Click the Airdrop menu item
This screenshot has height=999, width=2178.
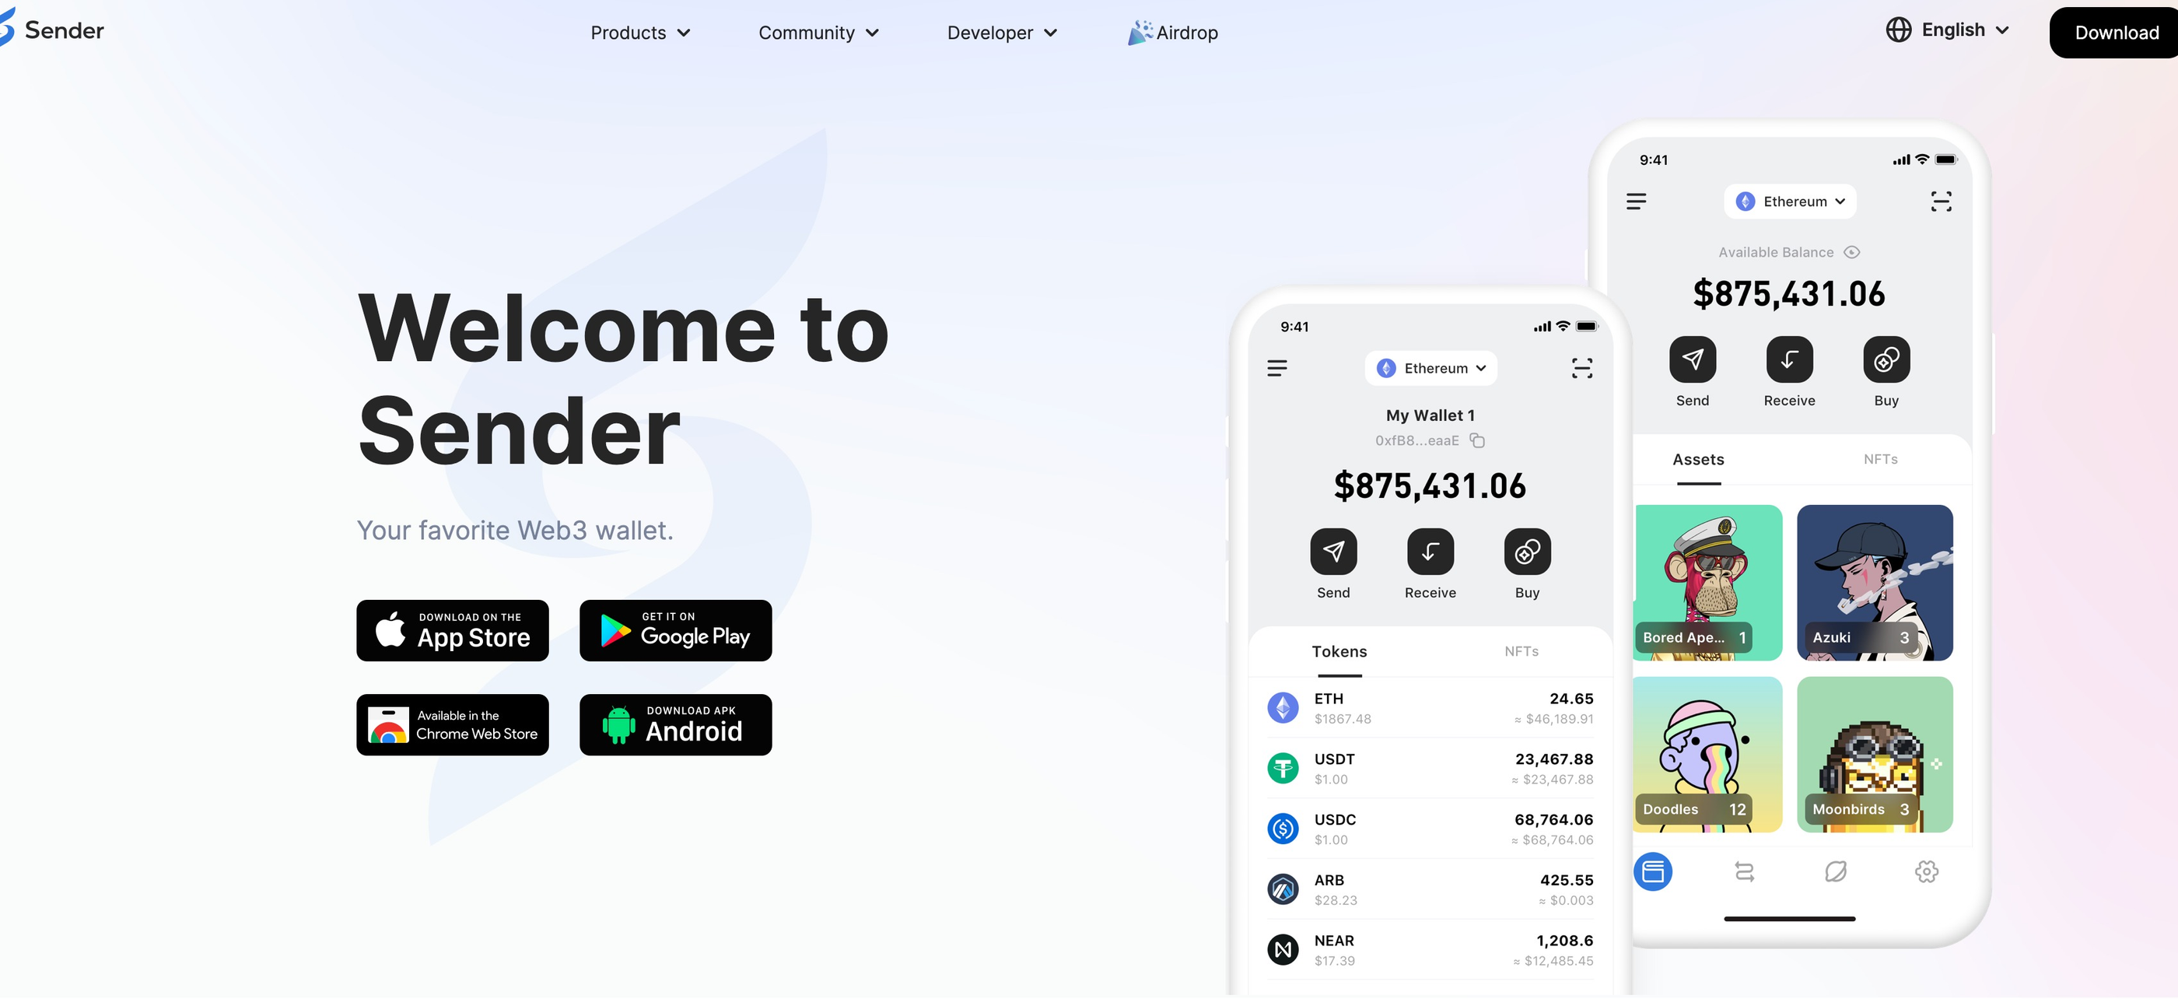(x=1175, y=30)
